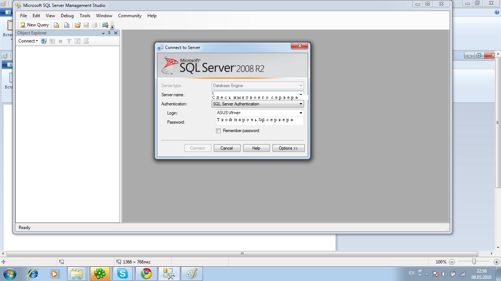This screenshot has width=501, height=281.
Task: Click the Filter funnel icon
Action: [x=69, y=41]
